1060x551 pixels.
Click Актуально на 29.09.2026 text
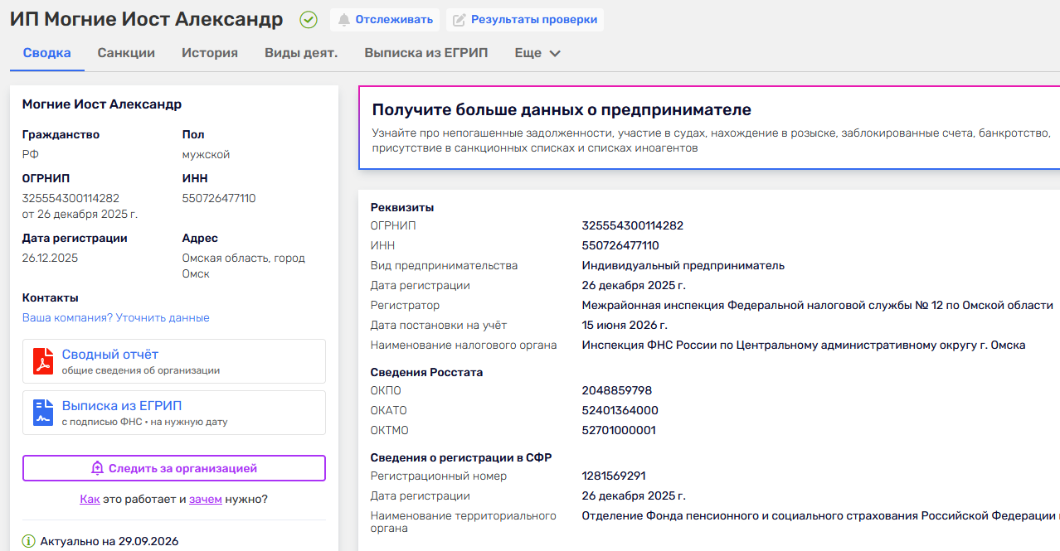pos(109,542)
